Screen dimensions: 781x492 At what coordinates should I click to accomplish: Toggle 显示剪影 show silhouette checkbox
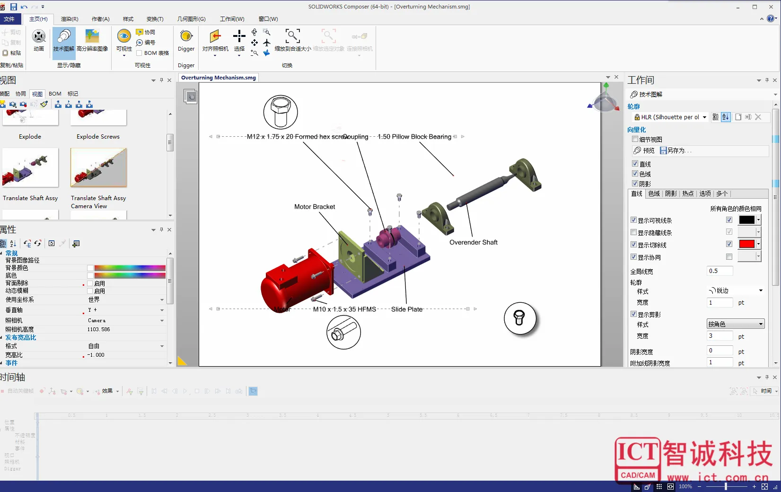(x=633, y=314)
